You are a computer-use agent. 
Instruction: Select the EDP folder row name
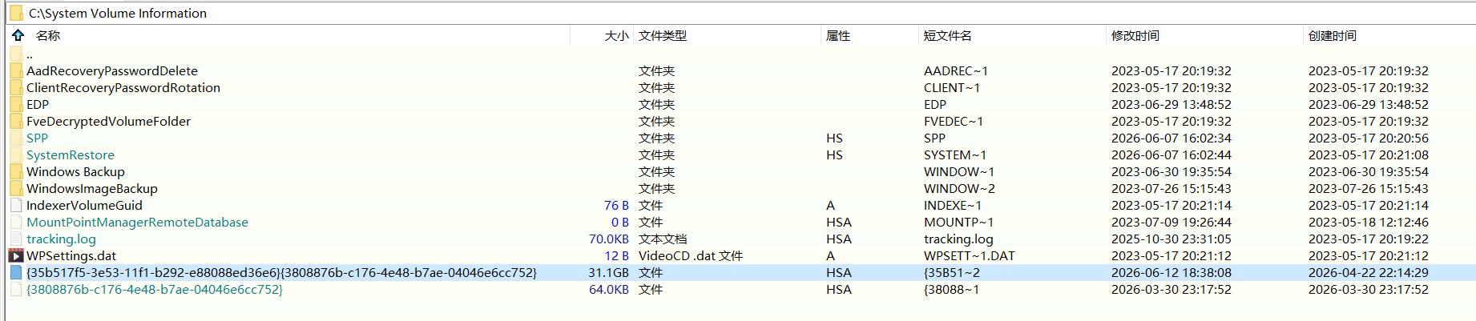coord(38,104)
